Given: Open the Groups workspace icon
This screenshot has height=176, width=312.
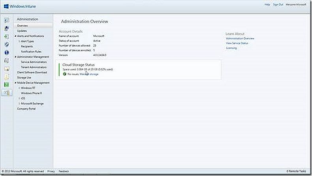Looking at the screenshot, I should 7,28.
